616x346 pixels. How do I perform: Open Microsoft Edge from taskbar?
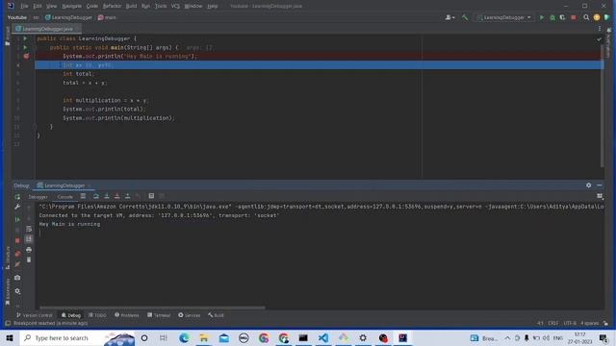pos(184,337)
